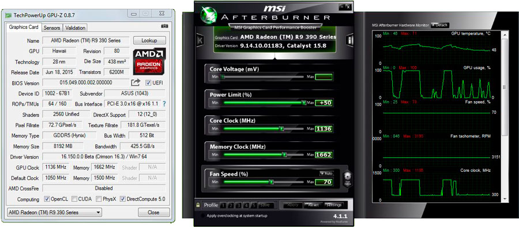Open the Afterburner Settings button
Image resolution: width=519 pixels, height=227 pixels.
coord(334,205)
